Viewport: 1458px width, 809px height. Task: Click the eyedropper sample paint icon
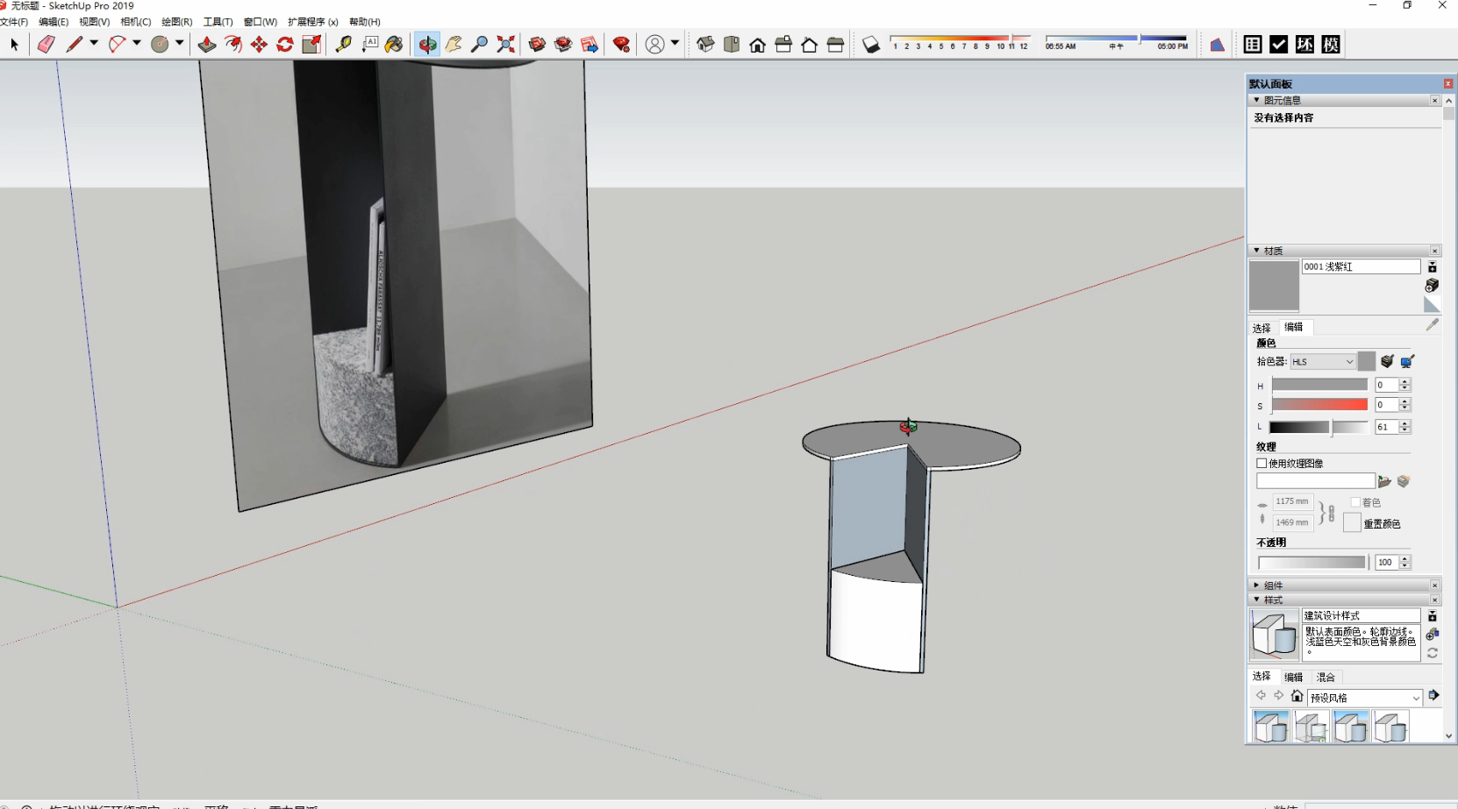coord(1432,324)
